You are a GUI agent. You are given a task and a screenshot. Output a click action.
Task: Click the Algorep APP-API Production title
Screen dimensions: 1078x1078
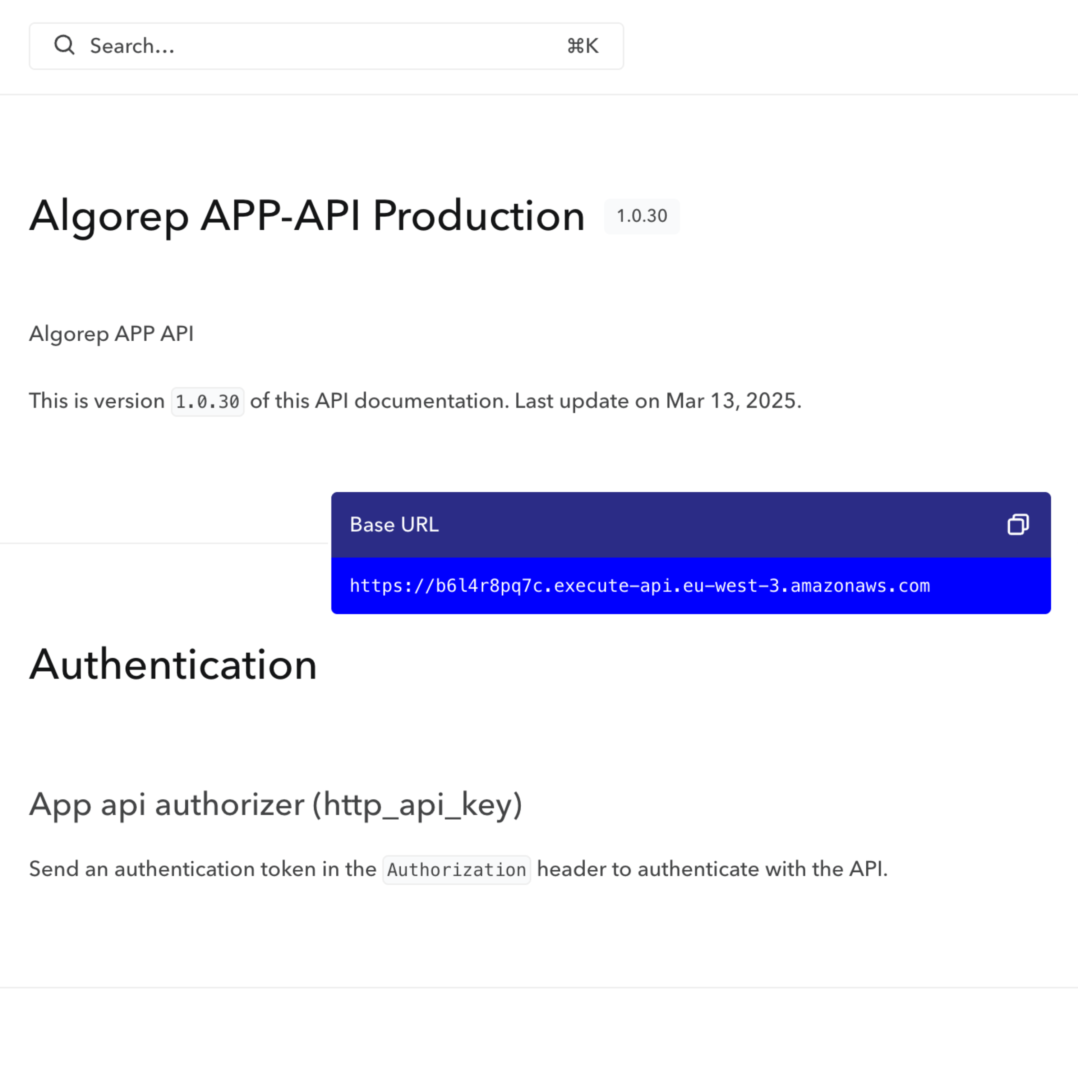click(307, 216)
